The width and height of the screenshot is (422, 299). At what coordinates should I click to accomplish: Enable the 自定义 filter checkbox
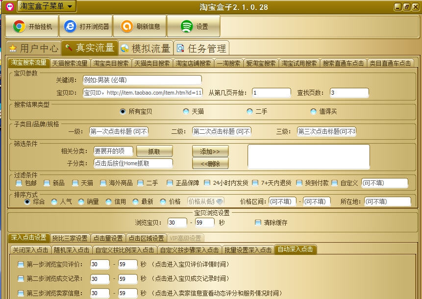coord(335,183)
